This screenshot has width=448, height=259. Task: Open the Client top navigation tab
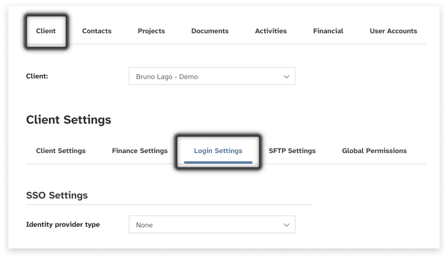(46, 31)
